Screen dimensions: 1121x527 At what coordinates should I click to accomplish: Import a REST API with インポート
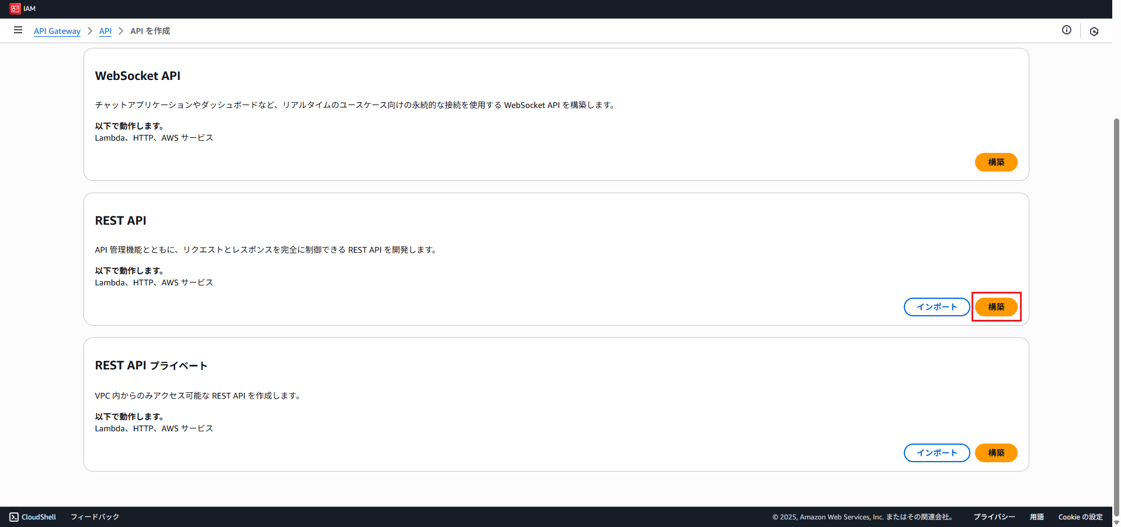(x=937, y=307)
